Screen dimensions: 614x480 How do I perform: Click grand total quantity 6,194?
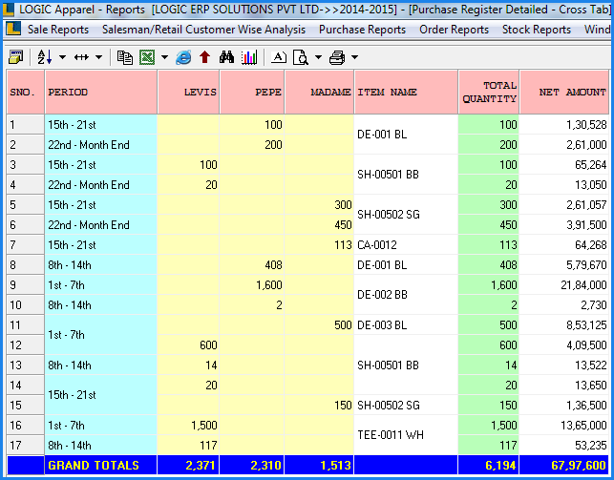click(x=489, y=465)
